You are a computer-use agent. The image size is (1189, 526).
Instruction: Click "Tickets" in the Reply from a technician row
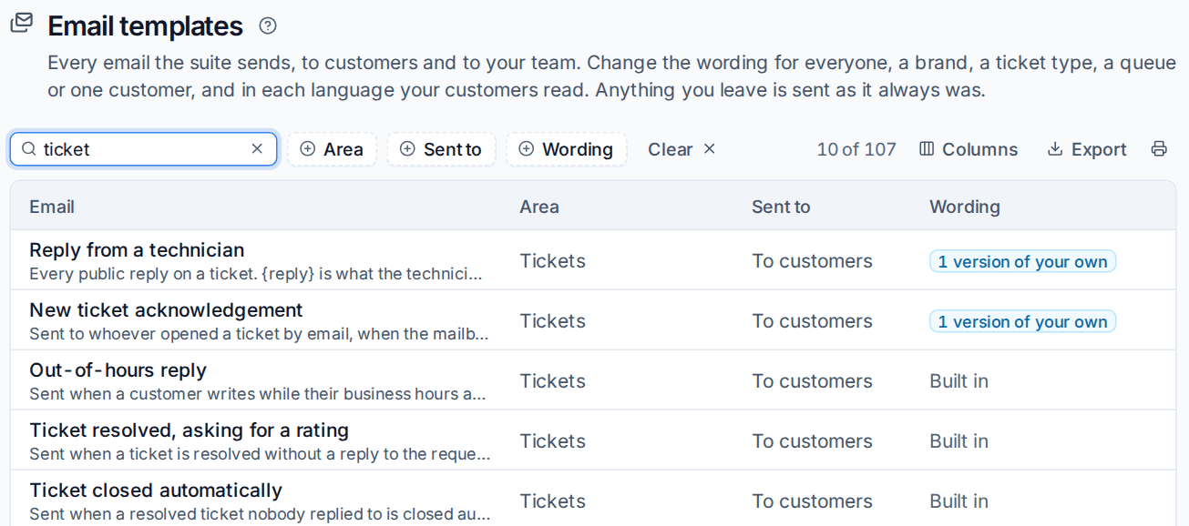click(552, 261)
